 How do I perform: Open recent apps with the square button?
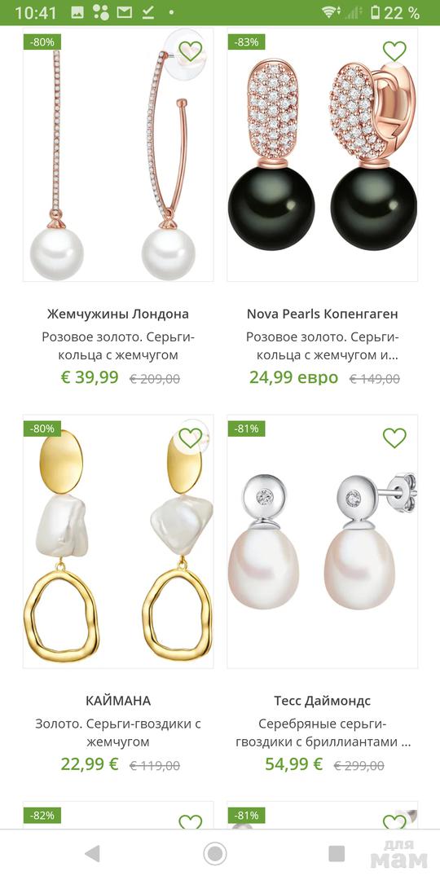point(337,854)
